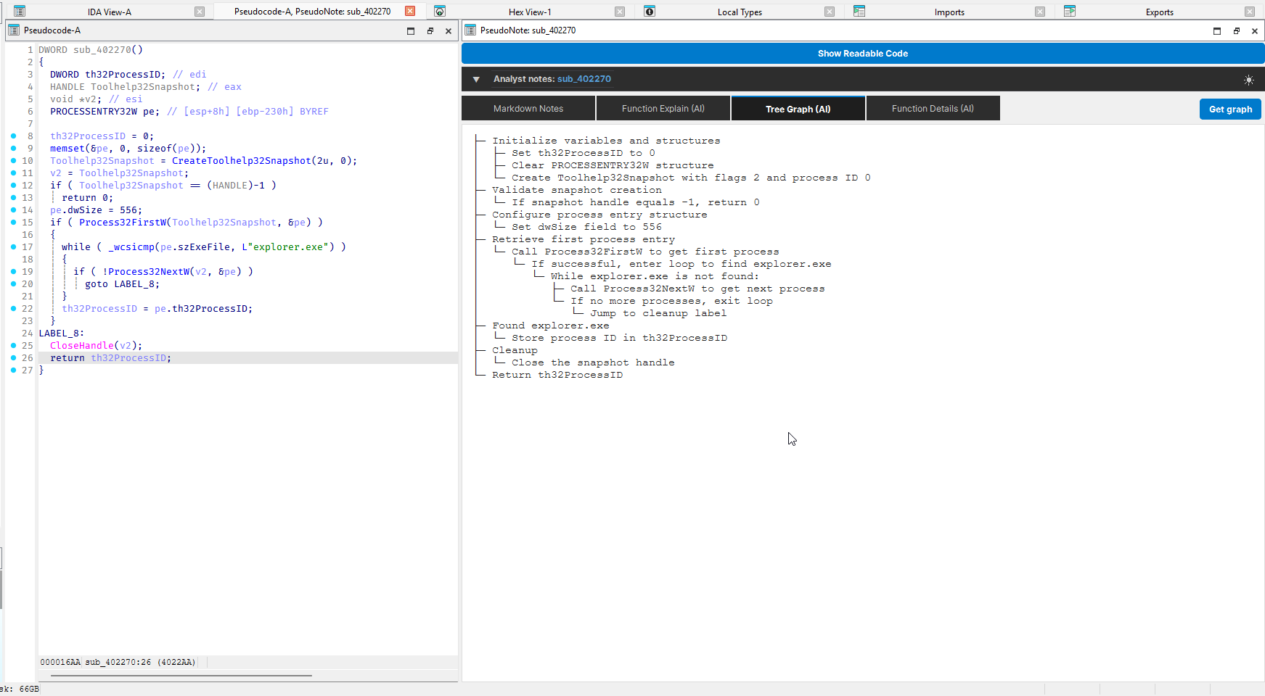Float the PseudoNote panel
1265x696 pixels.
tap(1237, 30)
